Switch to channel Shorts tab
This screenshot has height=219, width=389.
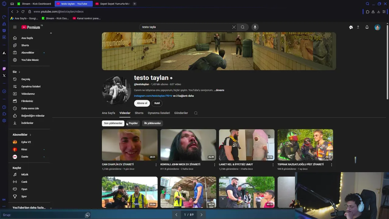click(139, 113)
